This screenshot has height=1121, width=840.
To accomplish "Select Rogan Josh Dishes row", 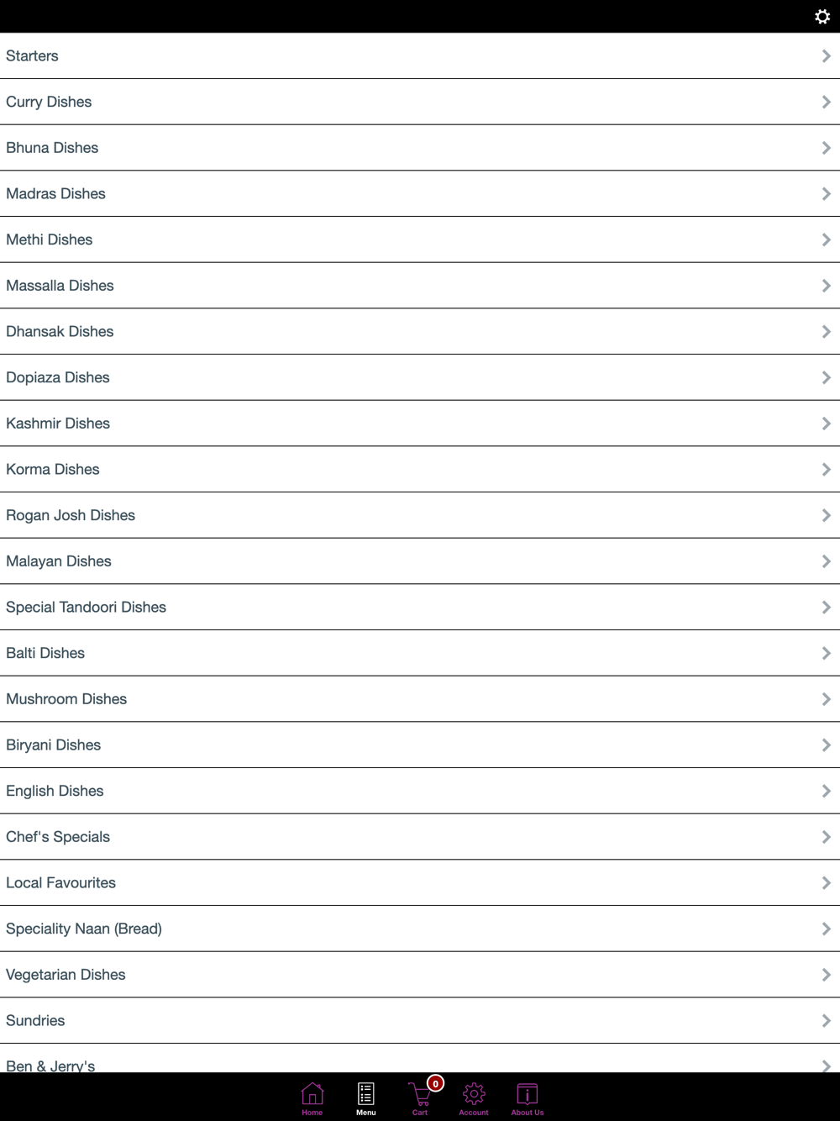I will (420, 515).
